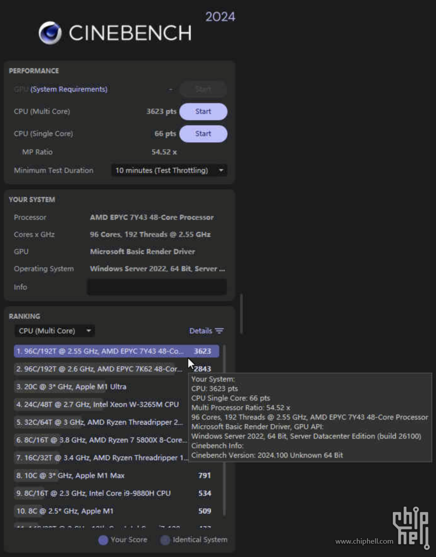Viewport: 436px width, 557px height.
Task: Select the Intel Xeon W-3265M ranking entry
Action: coord(101,405)
